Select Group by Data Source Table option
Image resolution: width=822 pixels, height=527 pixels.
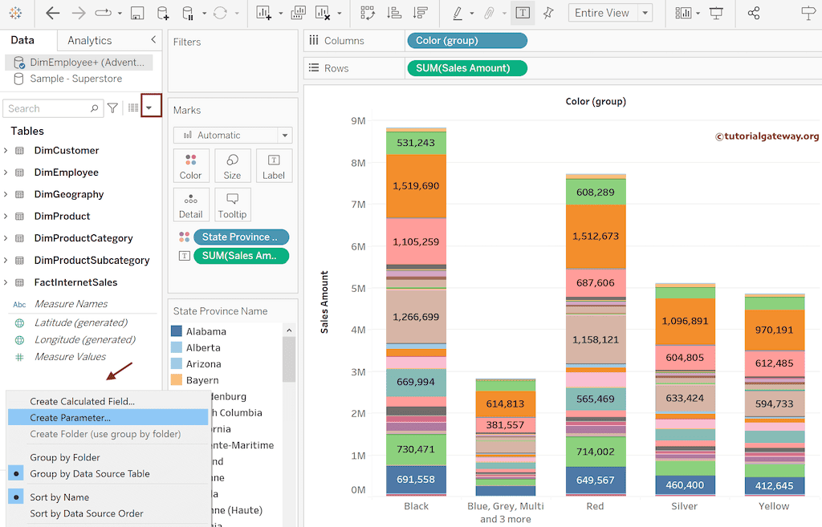(90, 474)
